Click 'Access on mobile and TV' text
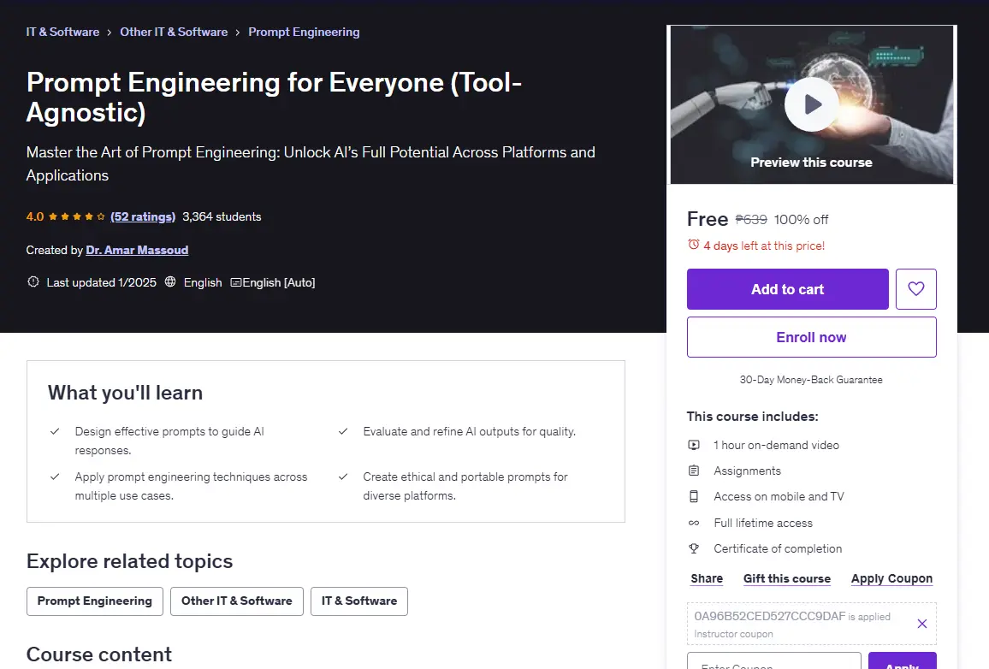 point(779,496)
